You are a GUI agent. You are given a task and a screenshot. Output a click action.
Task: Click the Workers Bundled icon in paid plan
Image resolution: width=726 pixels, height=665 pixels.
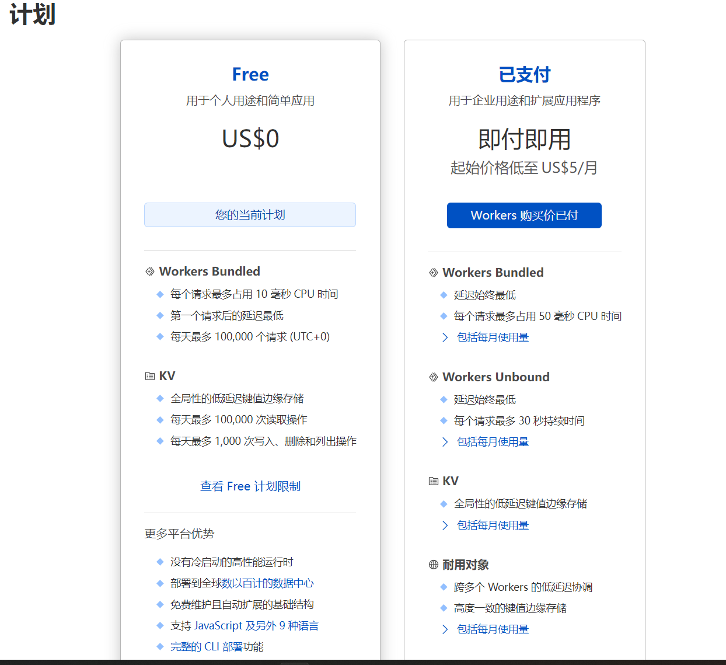tap(434, 272)
